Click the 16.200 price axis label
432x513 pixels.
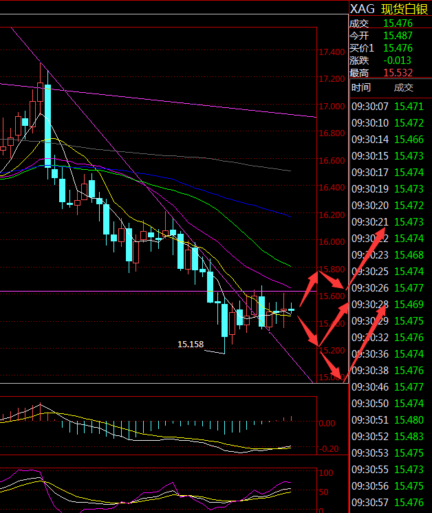(x=332, y=215)
